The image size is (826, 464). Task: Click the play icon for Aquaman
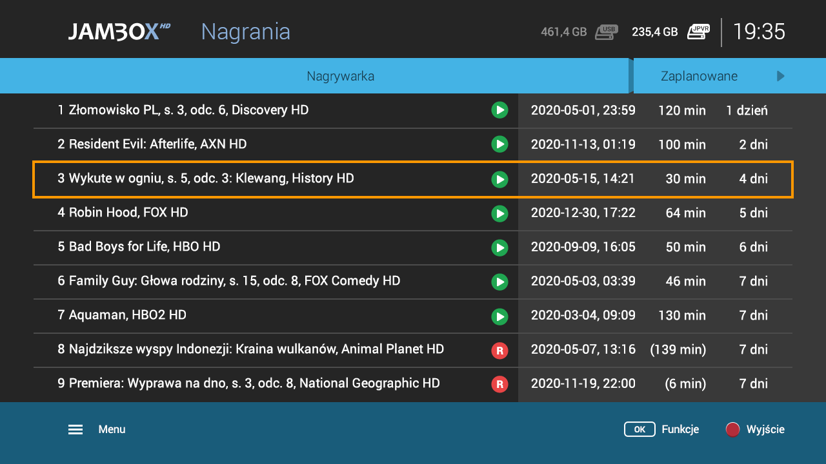click(499, 316)
